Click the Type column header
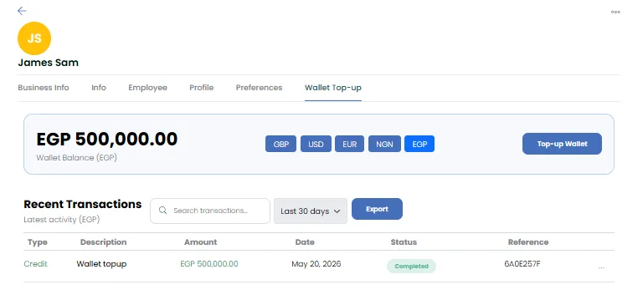Screen dimensions: 643x305 click(38, 242)
